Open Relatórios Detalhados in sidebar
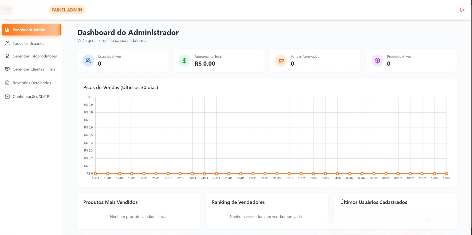Viewport: 472px width, 235px height. click(x=32, y=83)
